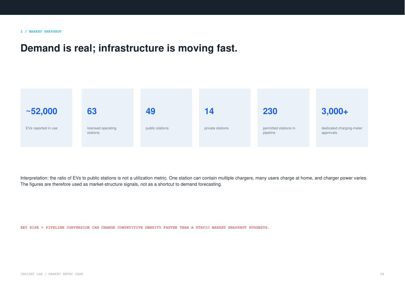405x286 pixels.
Task: Click the '~52,000' figure
Action: pyautogui.click(x=42, y=111)
